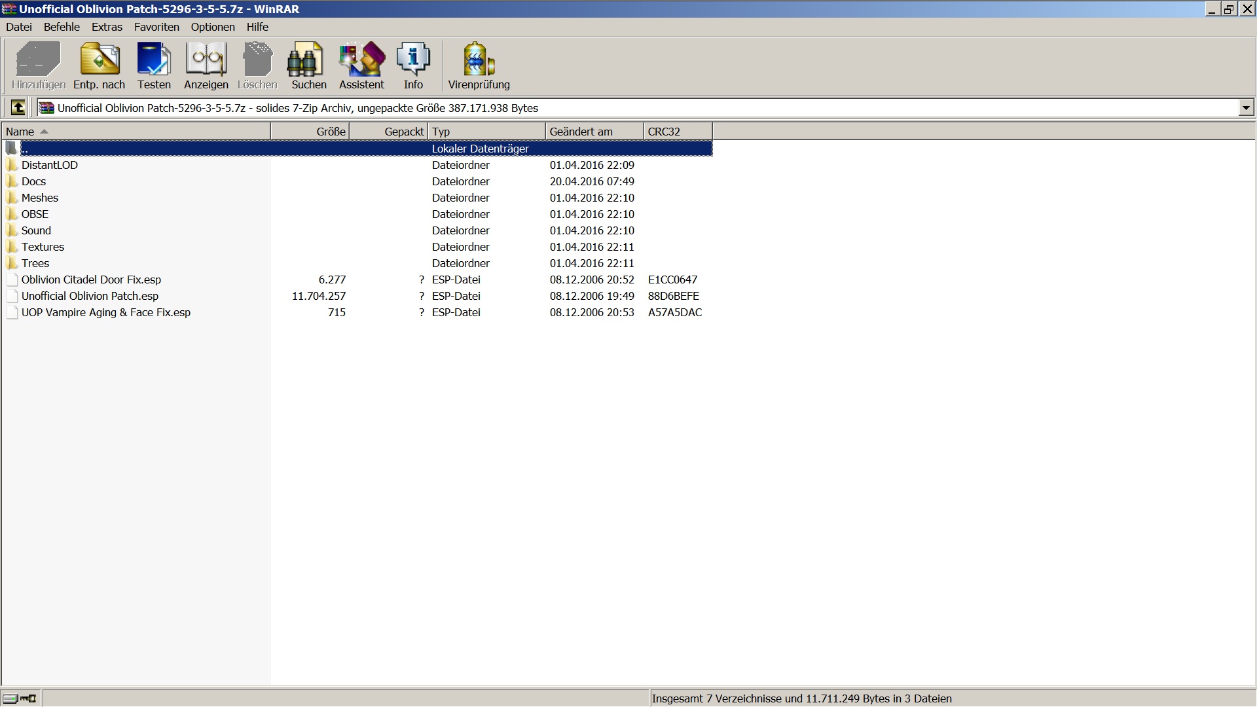Screen dimensions: 1257x707
Task: Launch the Assistent wizard icon
Action: point(361,65)
